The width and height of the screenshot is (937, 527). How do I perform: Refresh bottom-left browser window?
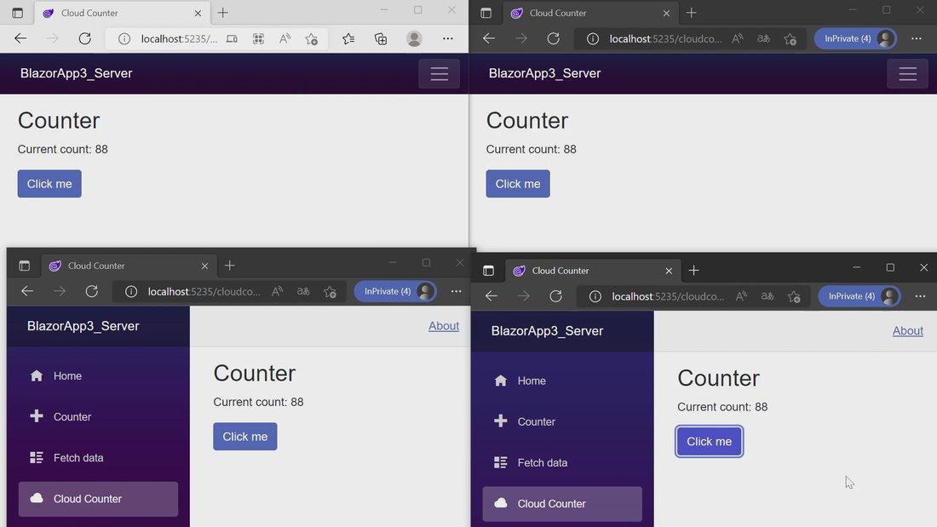[x=91, y=291]
